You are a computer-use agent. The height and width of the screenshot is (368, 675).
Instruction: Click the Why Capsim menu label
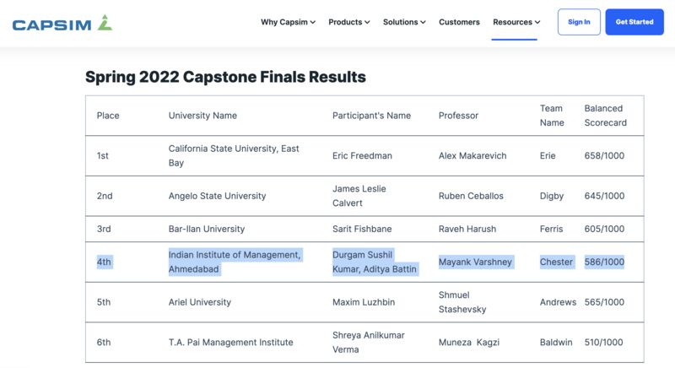(284, 22)
